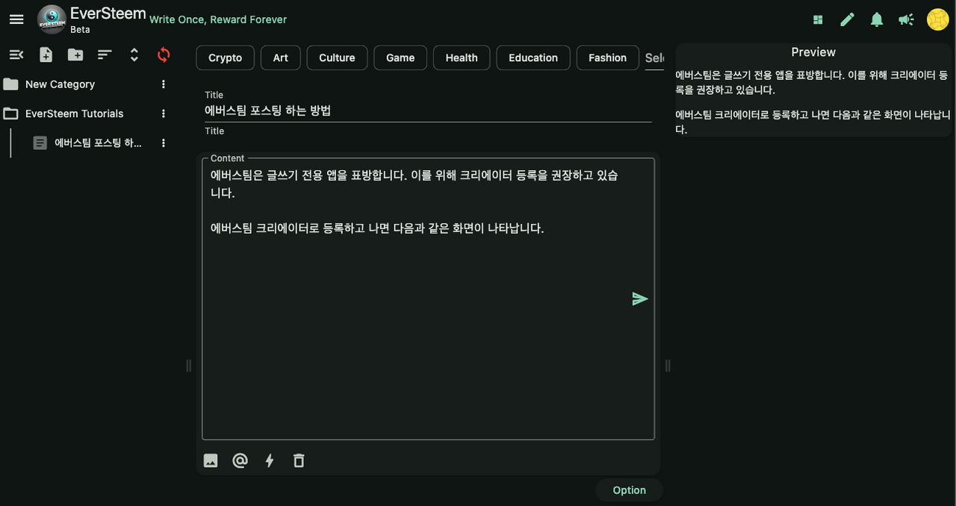Viewport: 956px width, 506px height.
Task: Select the Culture tag
Action: (x=337, y=57)
